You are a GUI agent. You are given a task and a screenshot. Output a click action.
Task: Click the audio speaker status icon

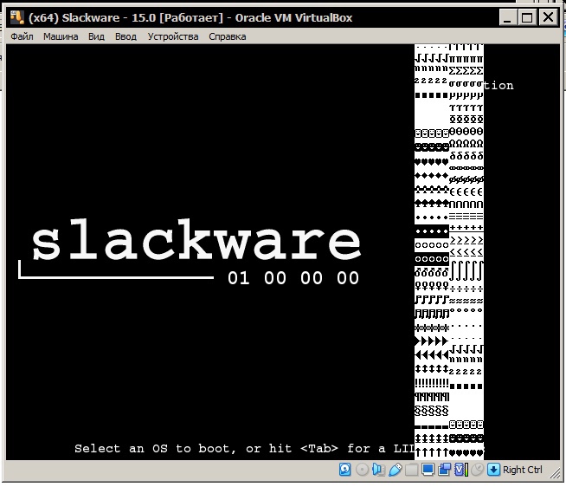click(x=378, y=470)
